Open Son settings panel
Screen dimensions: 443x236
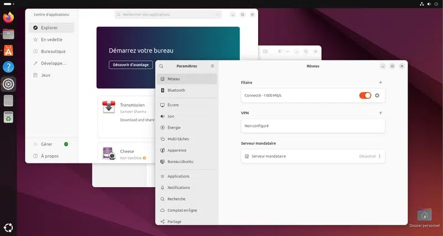187,116
